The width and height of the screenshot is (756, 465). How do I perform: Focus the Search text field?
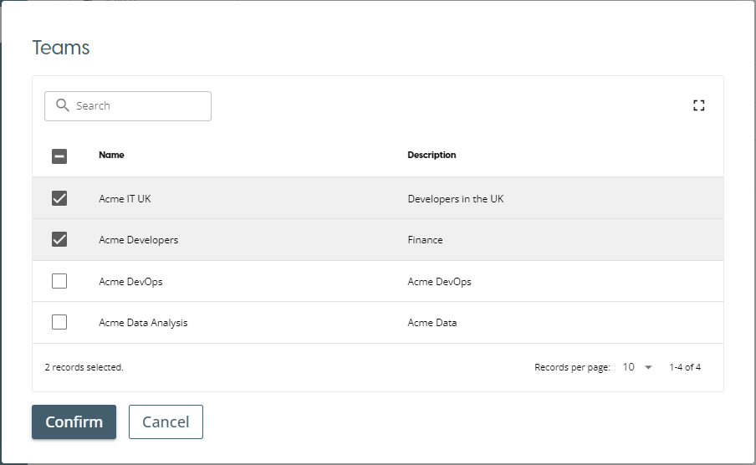point(138,106)
